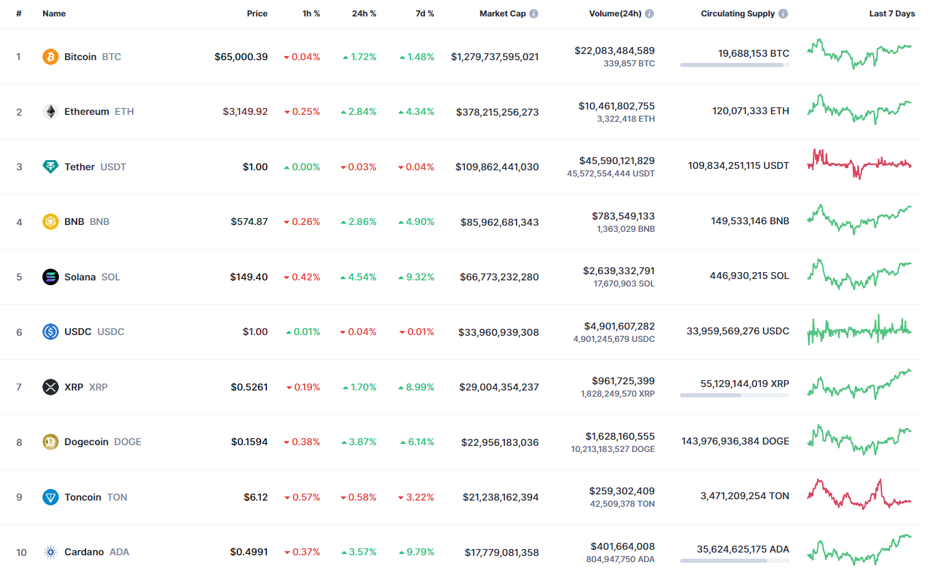Click the Bitcoin coin logo icon
Screen dimensions: 936x571
[51, 57]
